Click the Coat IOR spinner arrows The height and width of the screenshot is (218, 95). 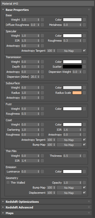80,130
